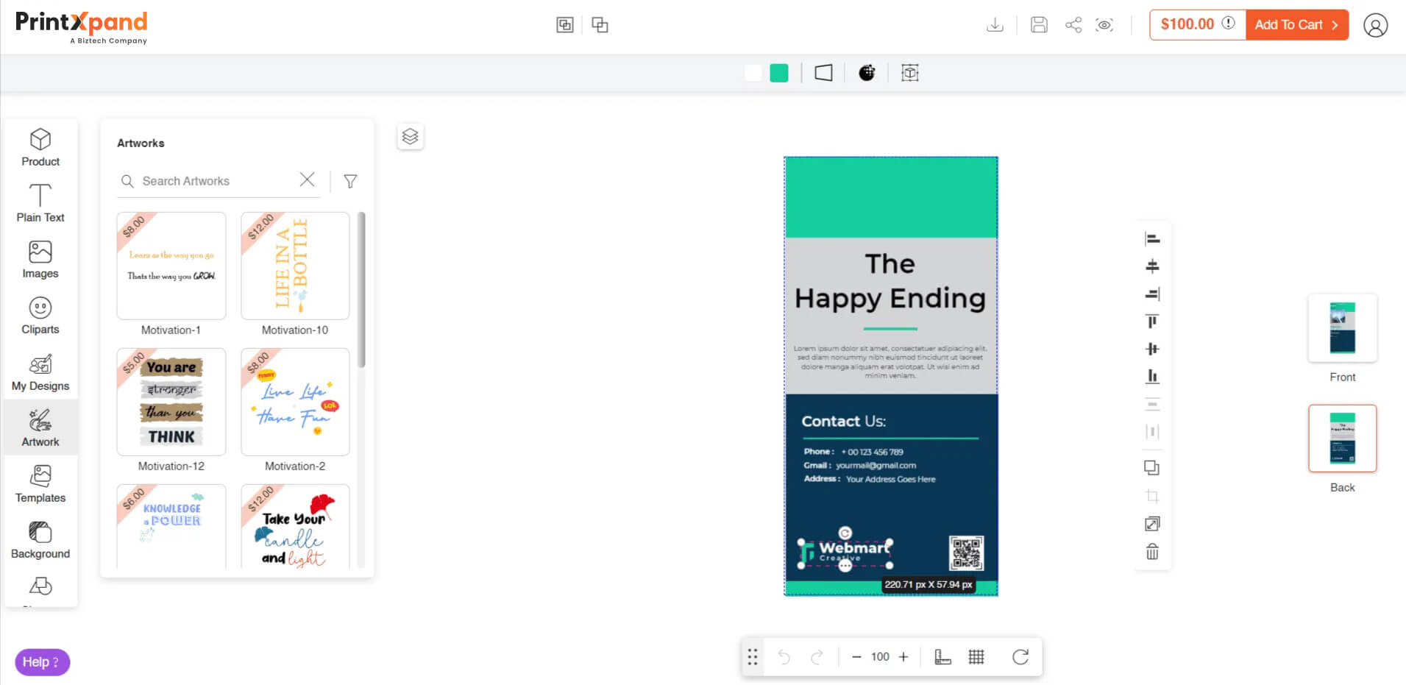Open the Background panel
The image size is (1406, 685).
click(40, 540)
